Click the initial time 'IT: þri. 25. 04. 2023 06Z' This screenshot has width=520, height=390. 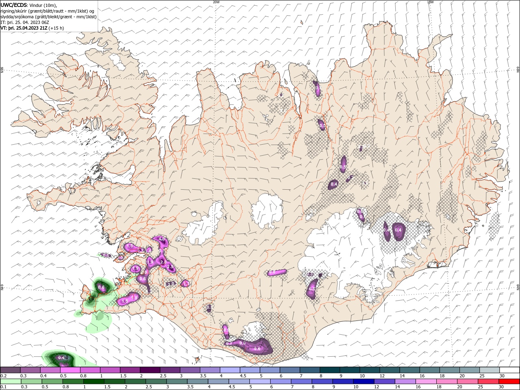point(25,22)
